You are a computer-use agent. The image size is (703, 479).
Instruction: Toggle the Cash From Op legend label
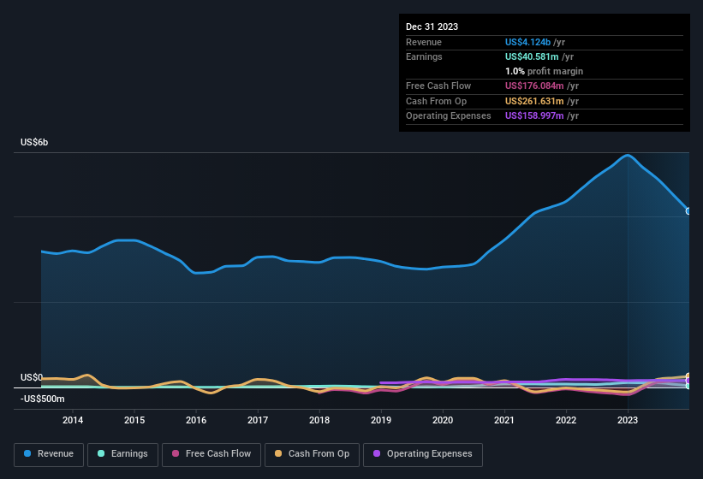pos(318,453)
